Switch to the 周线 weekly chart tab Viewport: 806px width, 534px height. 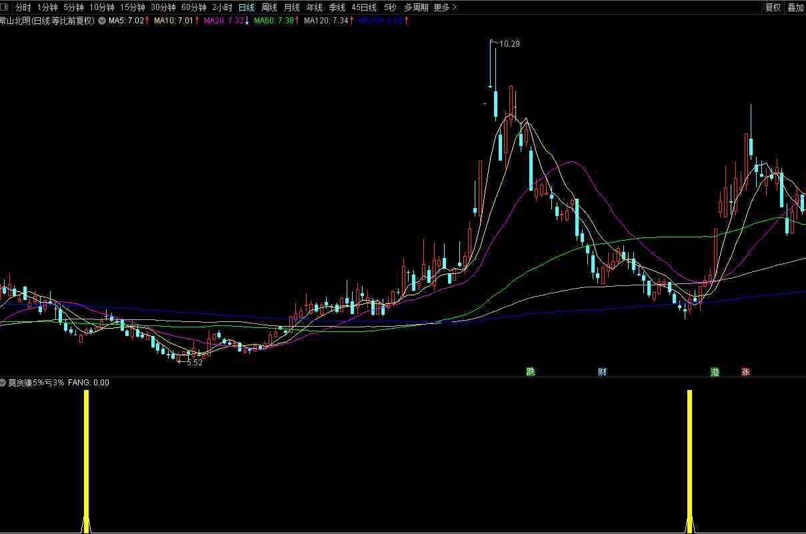[x=269, y=7]
